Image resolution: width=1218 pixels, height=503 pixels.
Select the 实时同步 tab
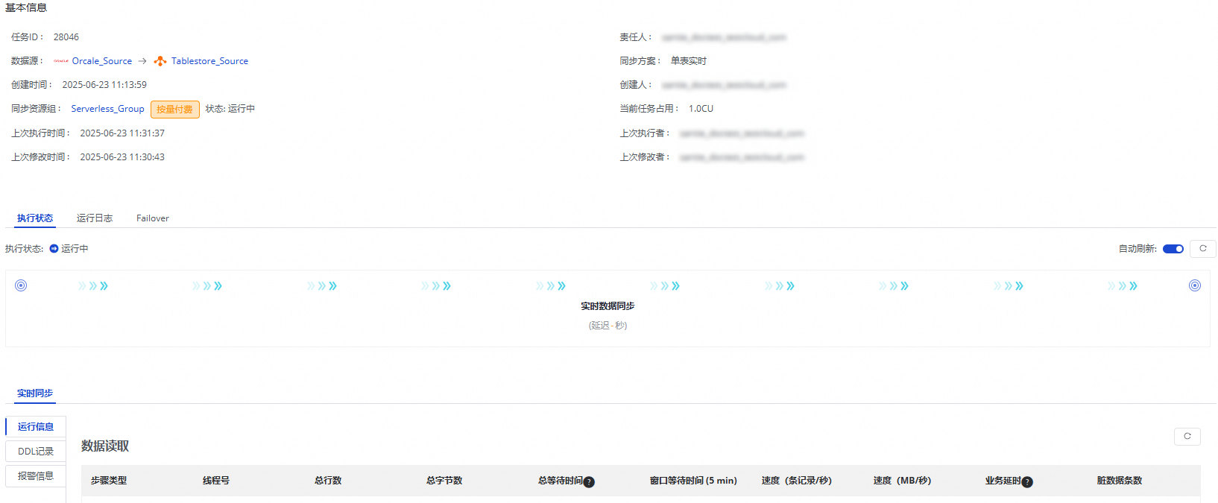coord(35,393)
